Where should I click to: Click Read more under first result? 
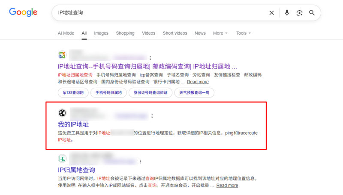tap(198, 82)
